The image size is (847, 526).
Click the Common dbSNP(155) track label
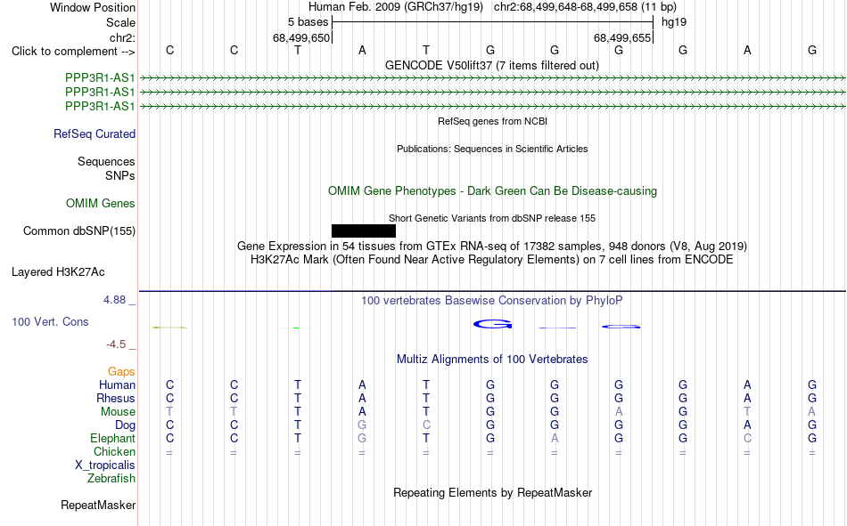point(79,231)
